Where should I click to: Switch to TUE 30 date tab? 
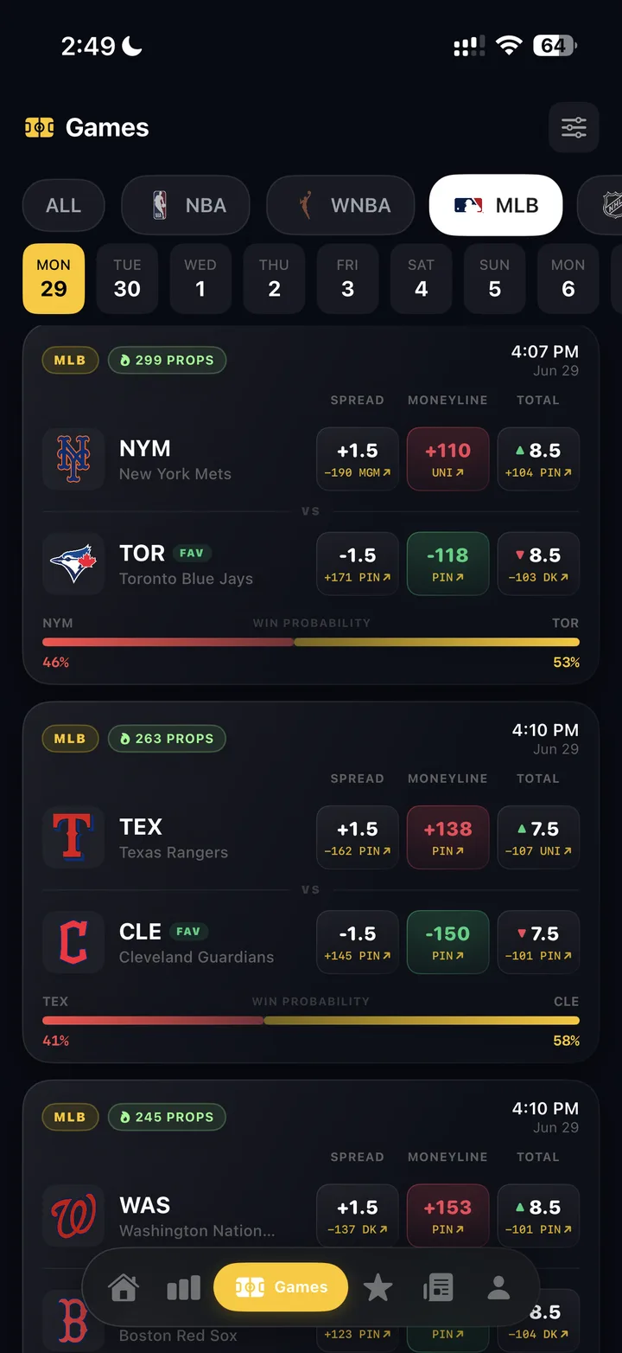point(127,279)
